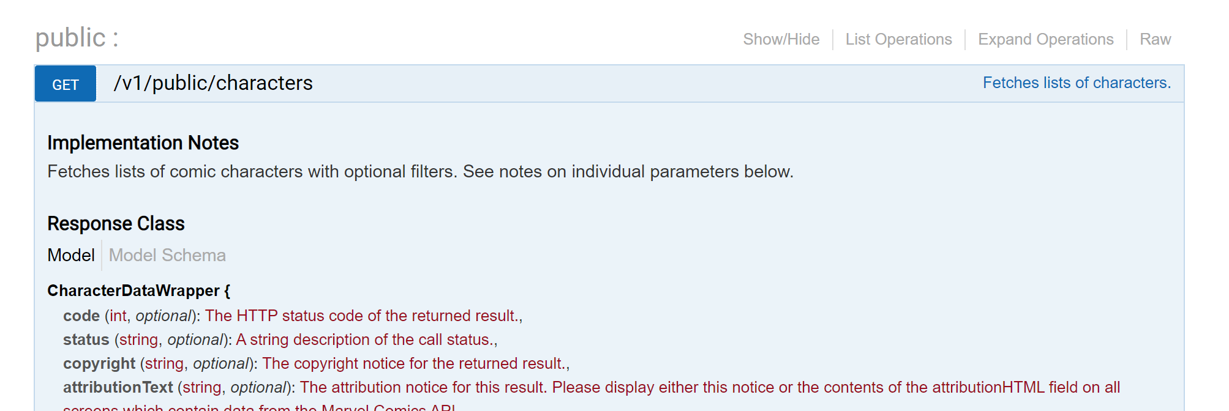Viewport: 1229px width, 411px height.
Task: Open the /v1/public/characters endpoint path
Action: click(x=213, y=83)
